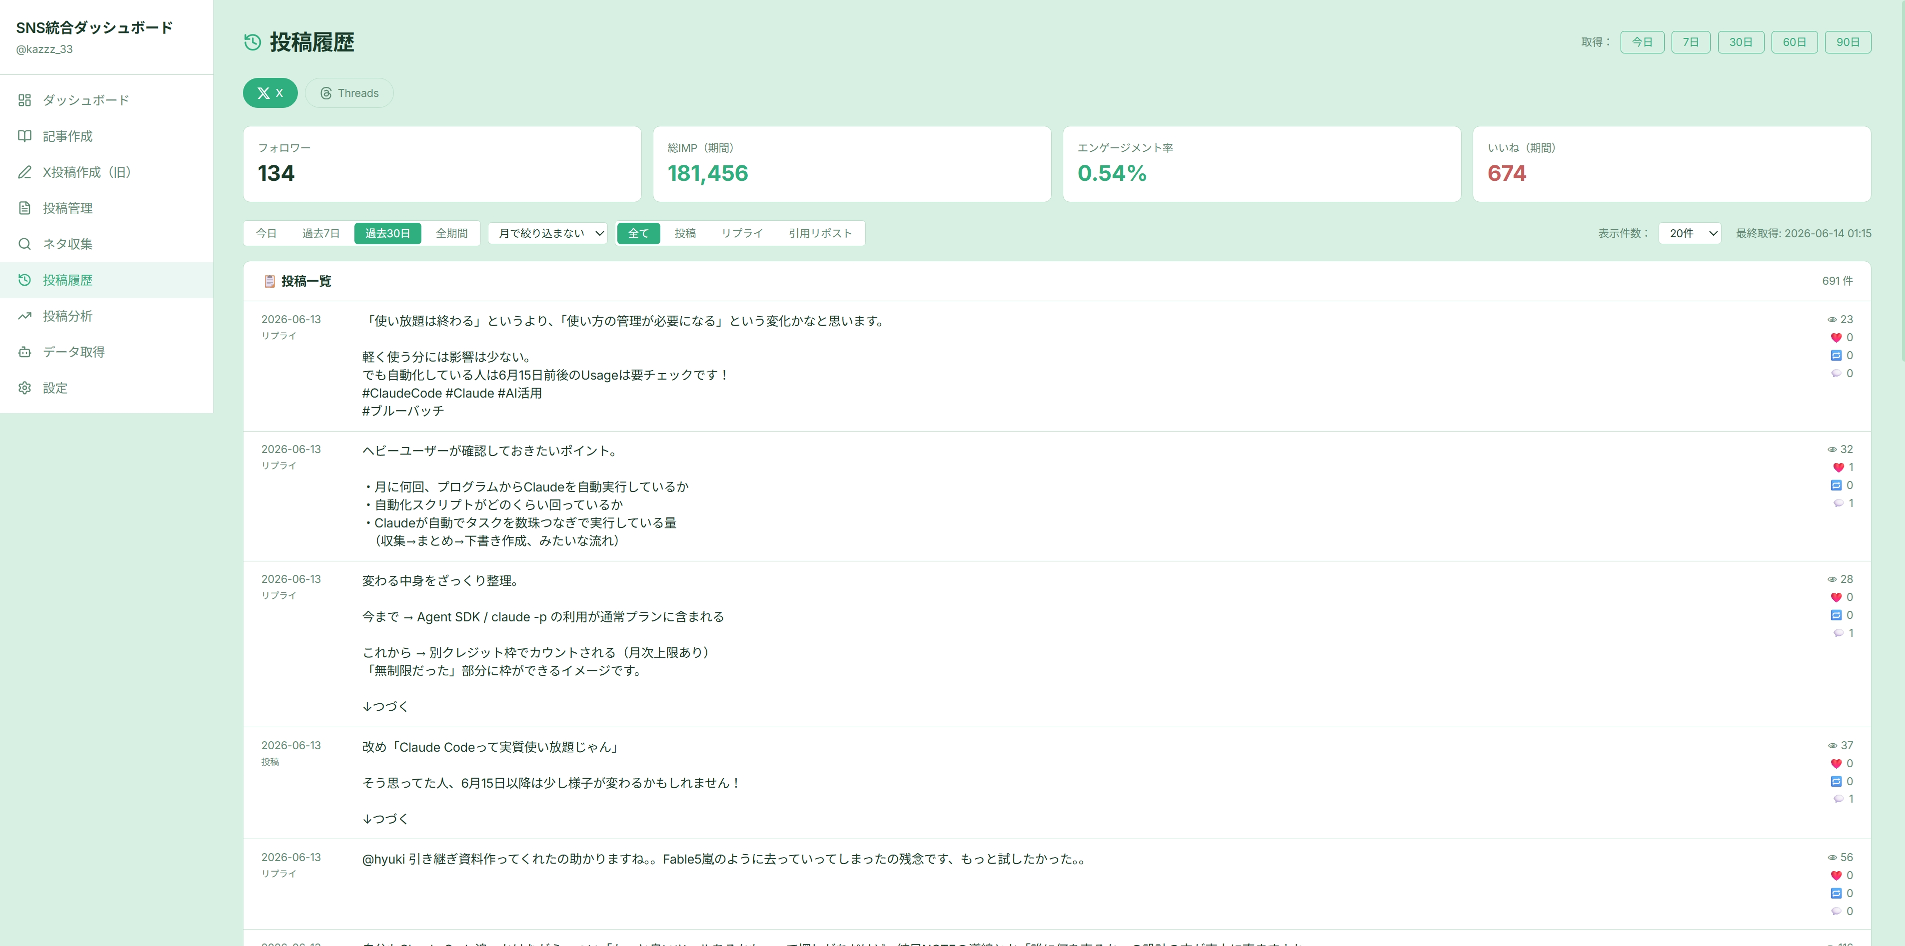The height and width of the screenshot is (946, 1905).
Task: Show 全て post types
Action: (x=638, y=234)
